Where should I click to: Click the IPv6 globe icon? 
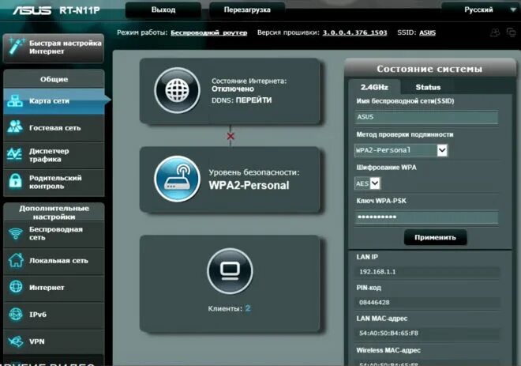point(15,314)
